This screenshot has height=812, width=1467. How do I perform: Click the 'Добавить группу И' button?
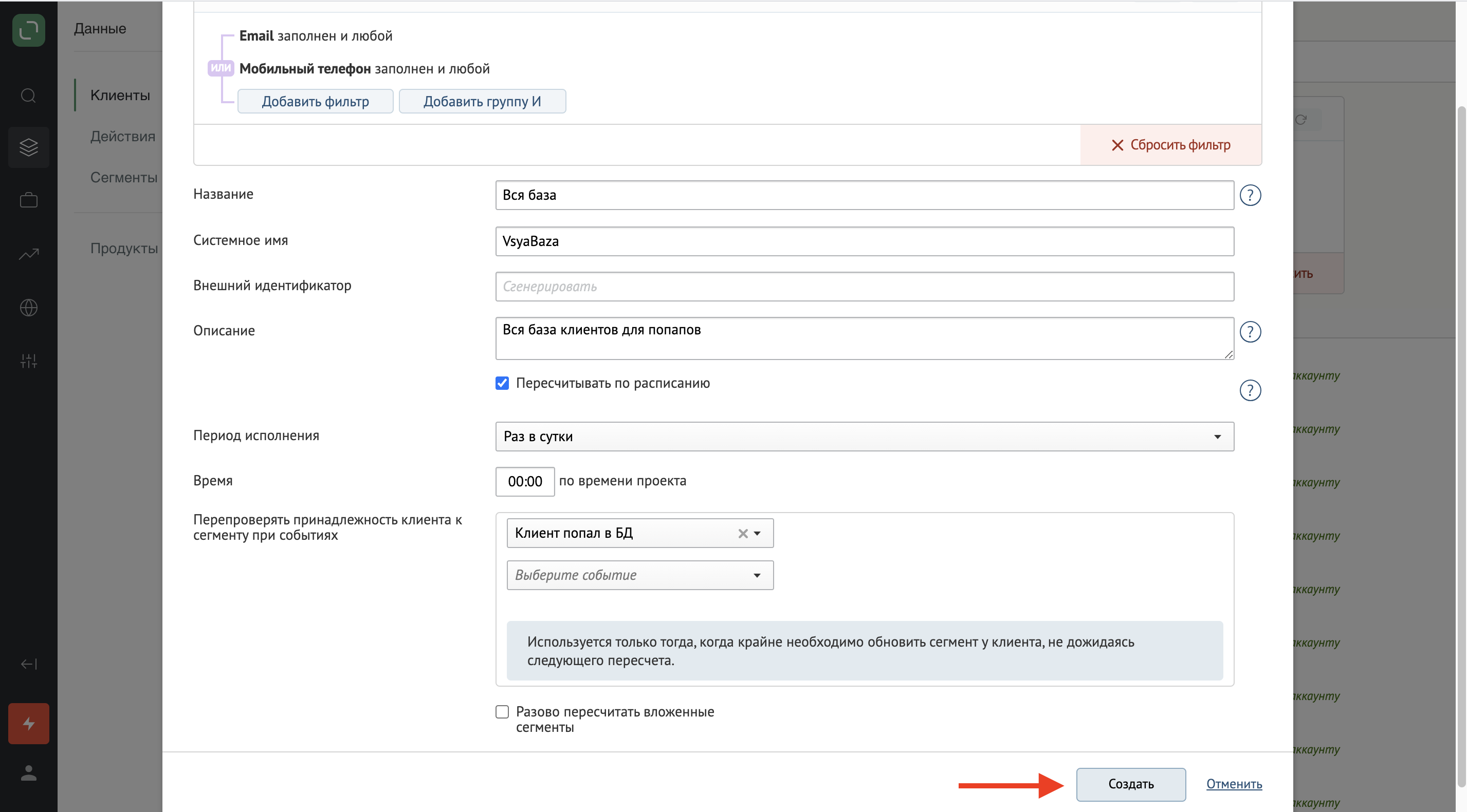[x=482, y=101]
